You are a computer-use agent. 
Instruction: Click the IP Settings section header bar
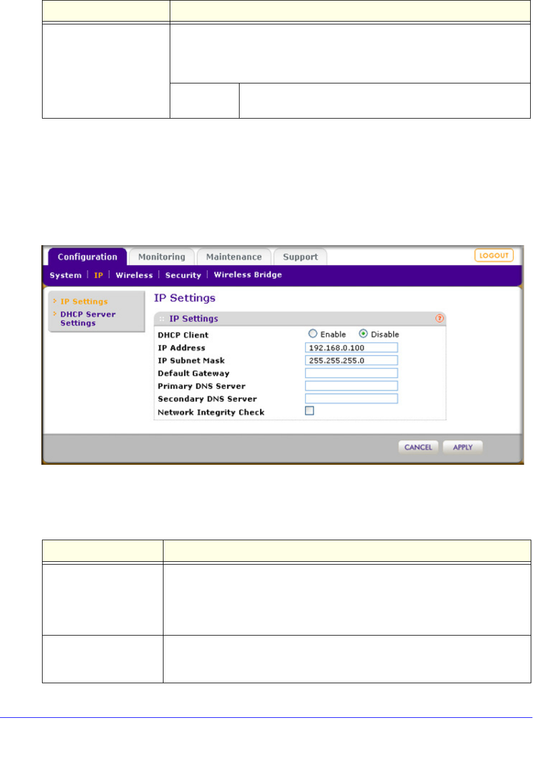coord(300,318)
